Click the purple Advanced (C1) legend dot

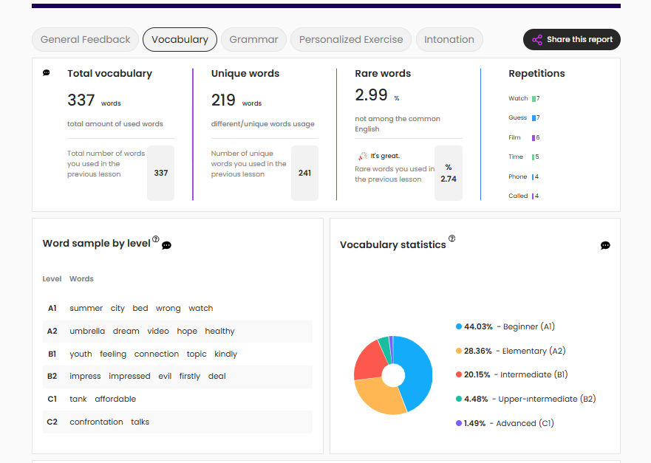459,423
